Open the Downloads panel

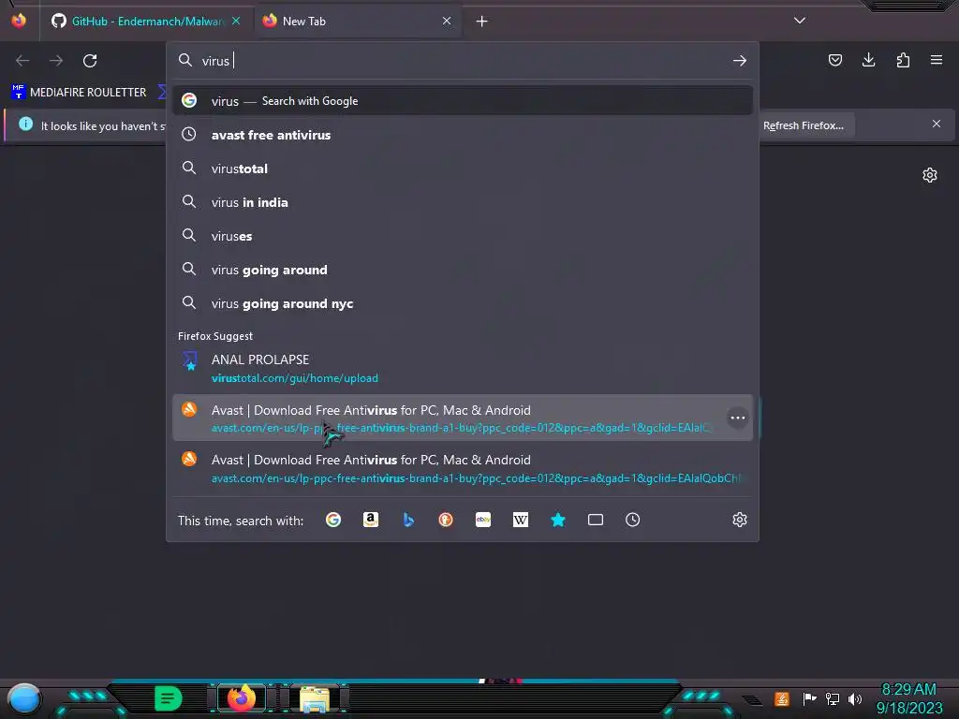pyautogui.click(x=868, y=60)
